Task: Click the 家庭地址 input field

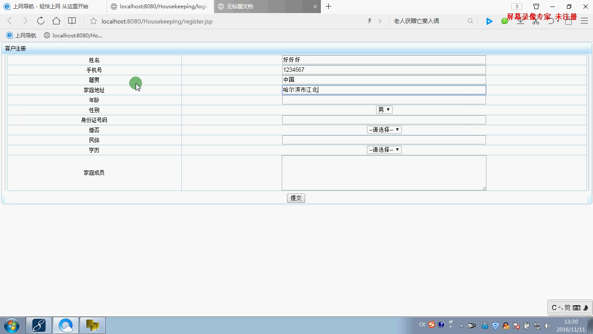Action: [384, 90]
